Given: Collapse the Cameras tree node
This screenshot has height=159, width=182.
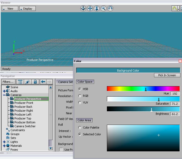Looking at the screenshot, I should 4,95.
